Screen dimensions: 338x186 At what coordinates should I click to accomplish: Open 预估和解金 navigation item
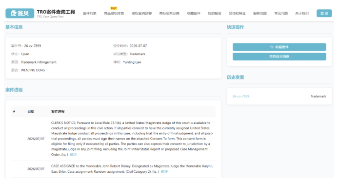click(237, 13)
